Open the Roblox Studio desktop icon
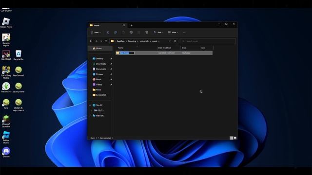Screen dimensions: 312x175 coord(6,137)
